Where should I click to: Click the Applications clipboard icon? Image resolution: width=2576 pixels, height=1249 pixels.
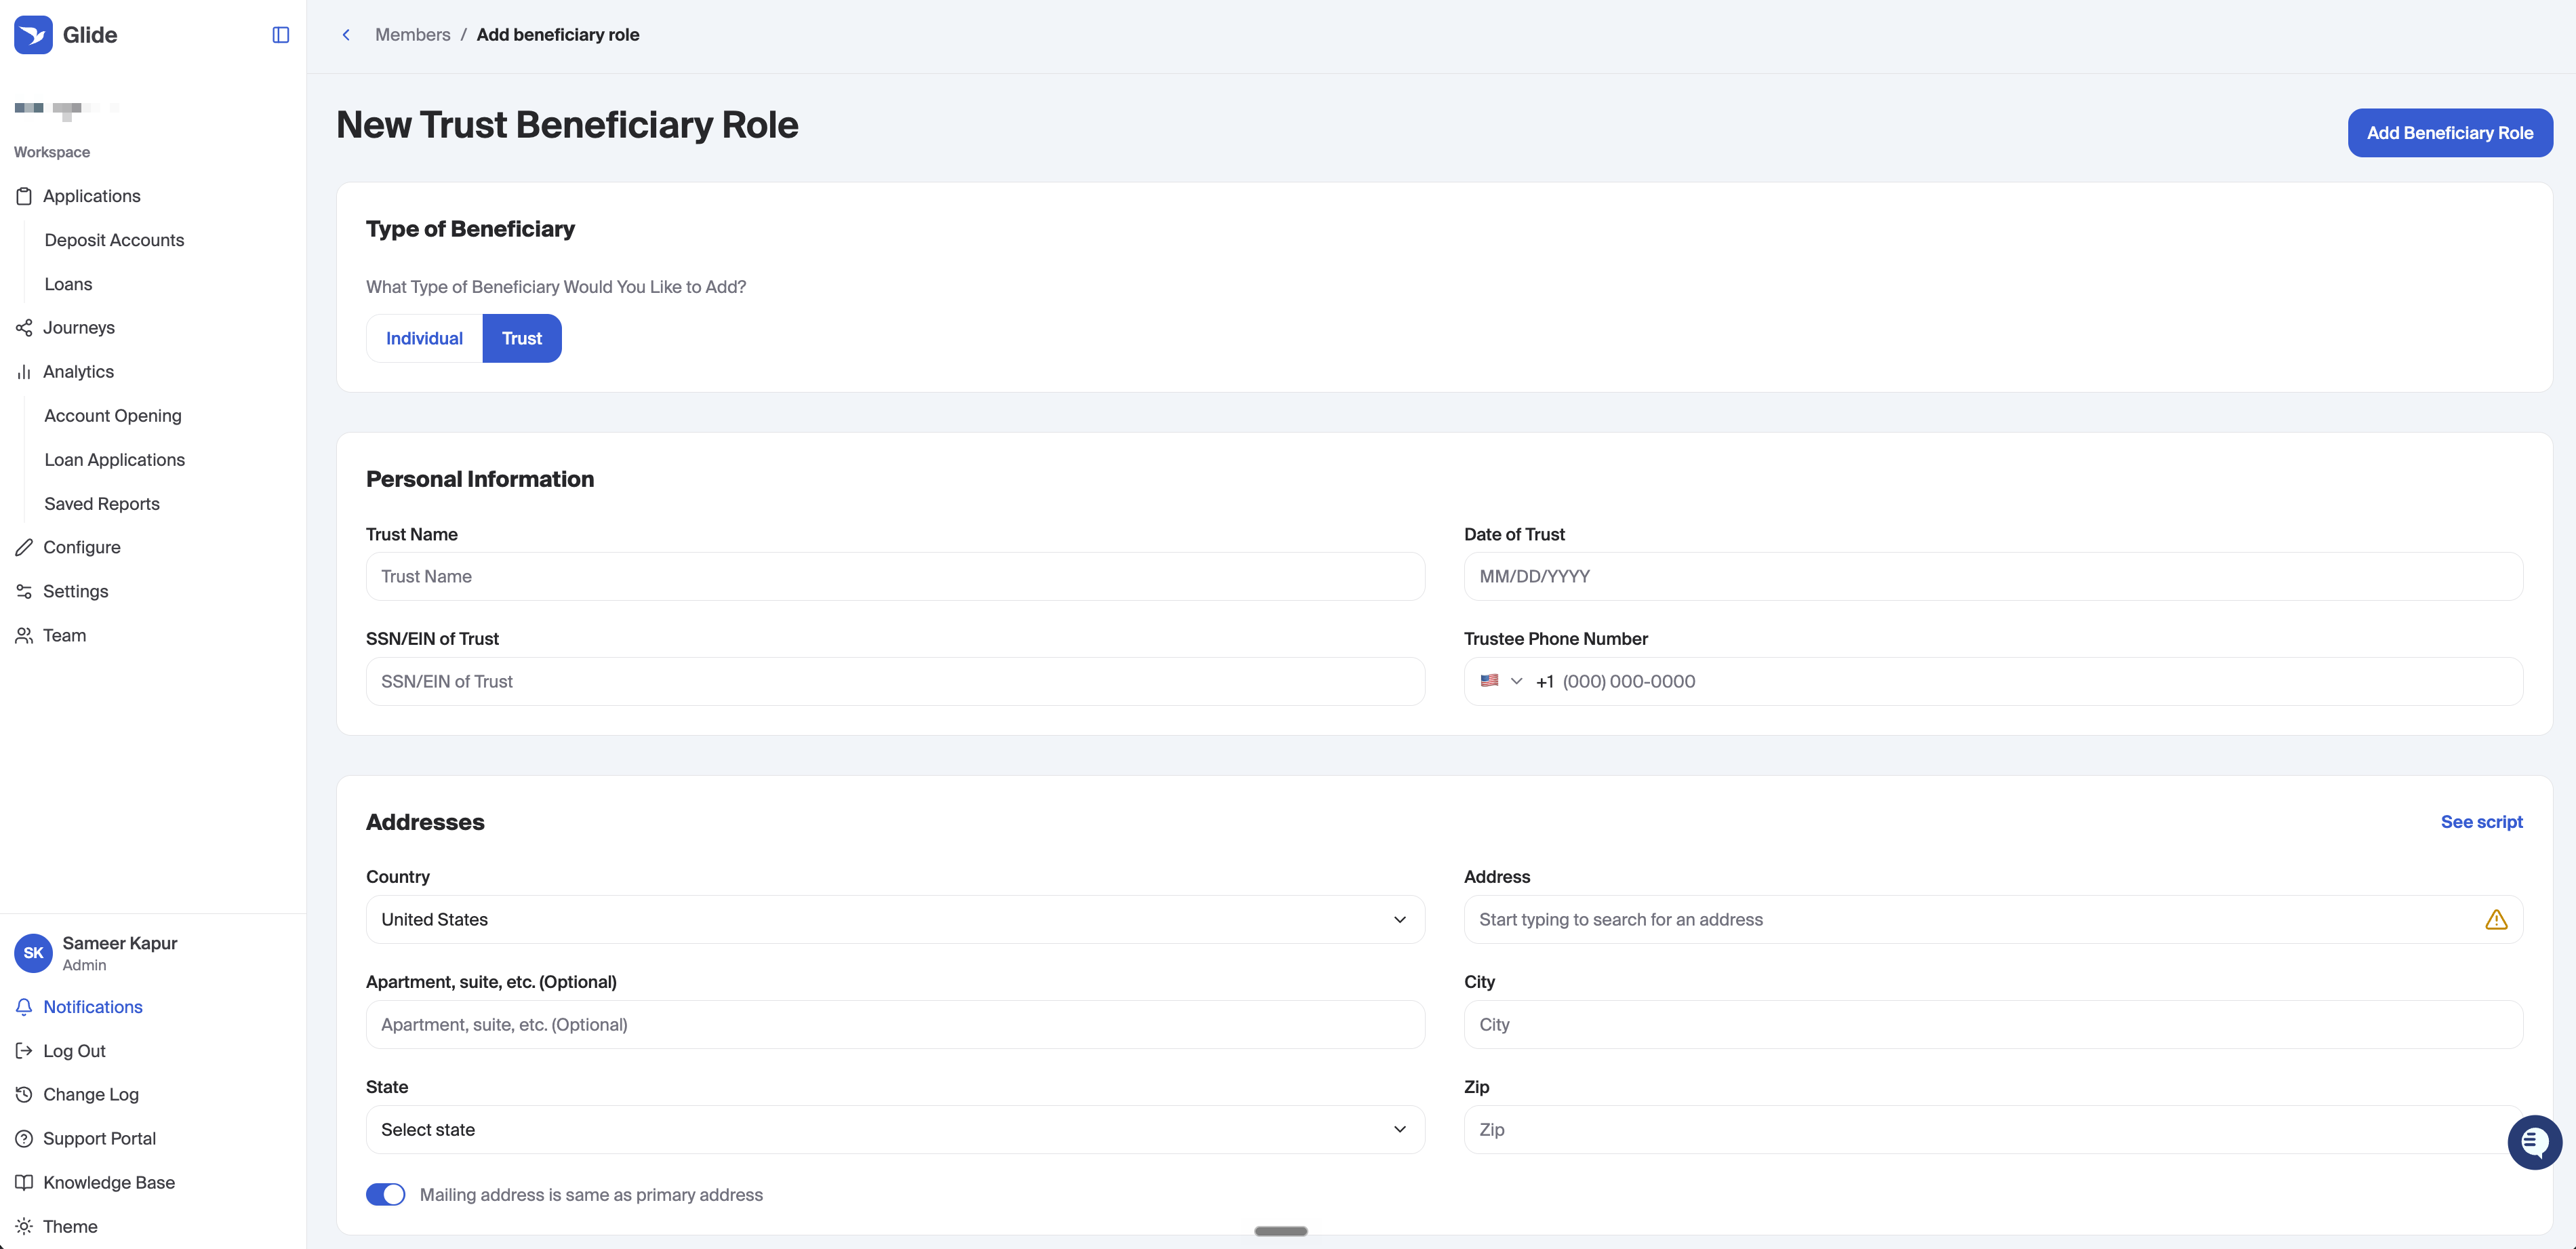click(x=24, y=196)
